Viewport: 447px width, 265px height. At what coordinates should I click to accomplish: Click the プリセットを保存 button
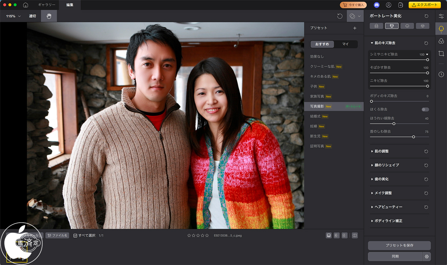[x=399, y=245]
